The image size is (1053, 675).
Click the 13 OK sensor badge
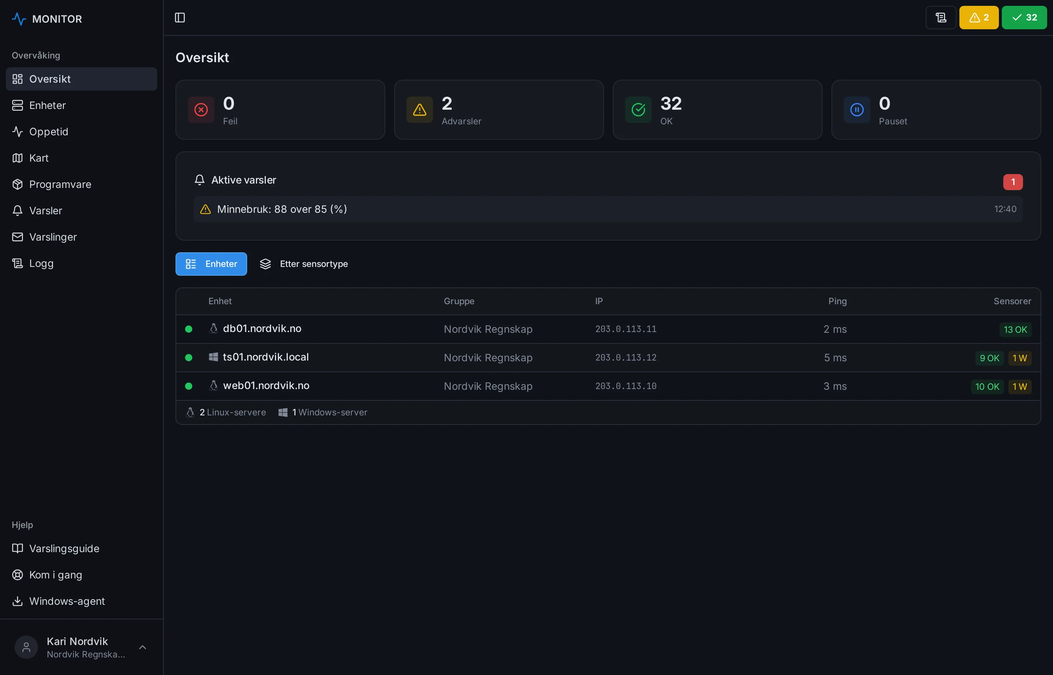pos(1015,329)
